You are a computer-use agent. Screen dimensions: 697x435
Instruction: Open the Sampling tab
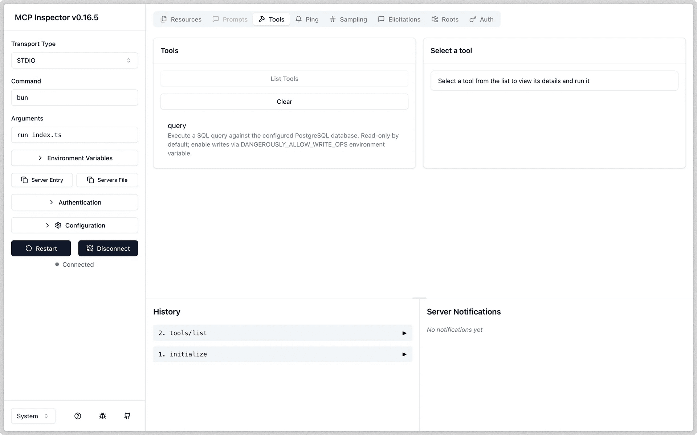[x=348, y=19]
